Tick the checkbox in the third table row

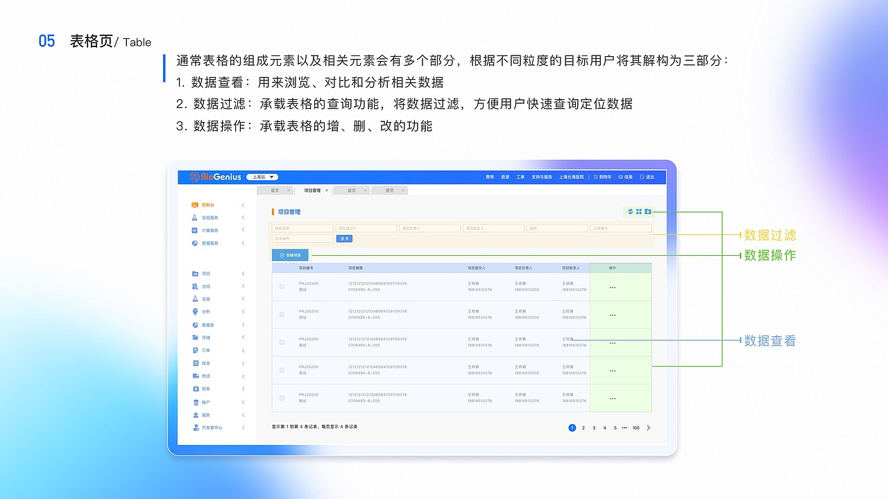[x=282, y=342]
